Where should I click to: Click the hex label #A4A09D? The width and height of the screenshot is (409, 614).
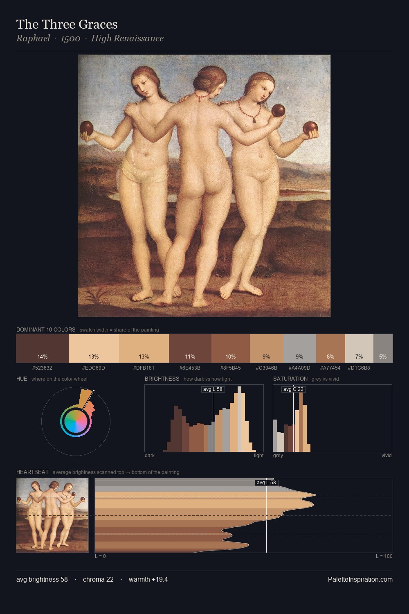point(299,368)
